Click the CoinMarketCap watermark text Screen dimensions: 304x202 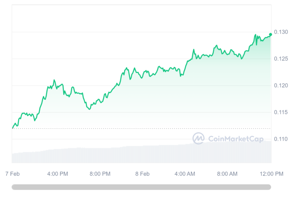tap(236, 139)
